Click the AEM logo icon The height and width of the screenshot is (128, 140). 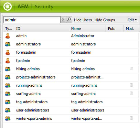(8, 7)
